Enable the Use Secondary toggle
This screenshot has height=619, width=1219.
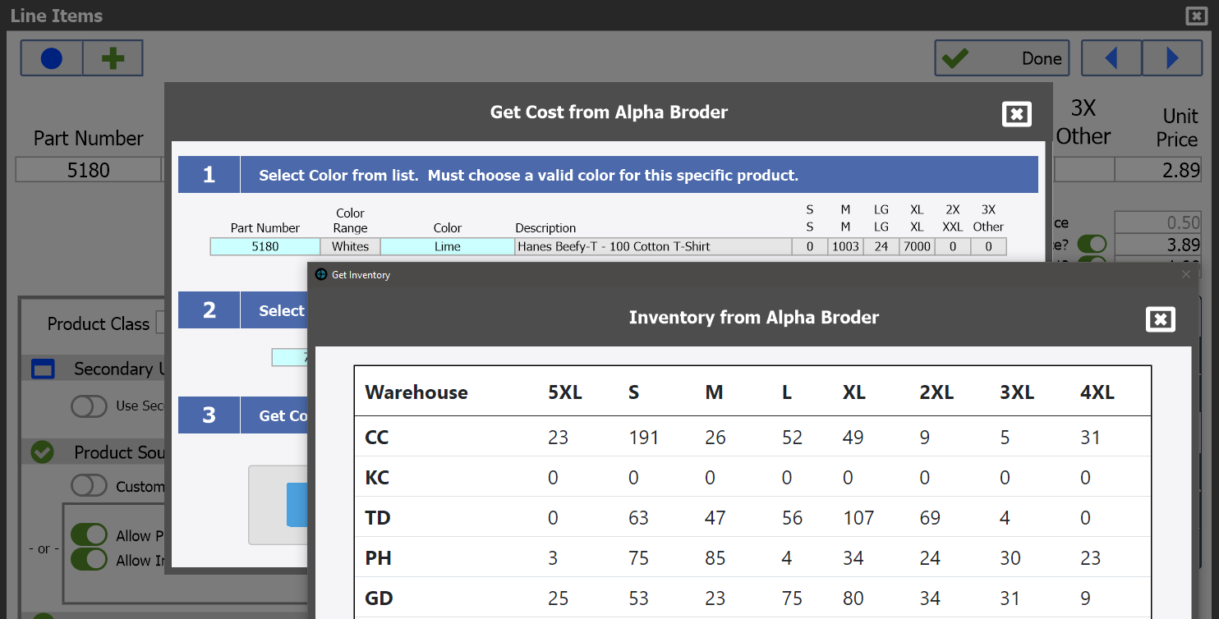click(x=90, y=406)
